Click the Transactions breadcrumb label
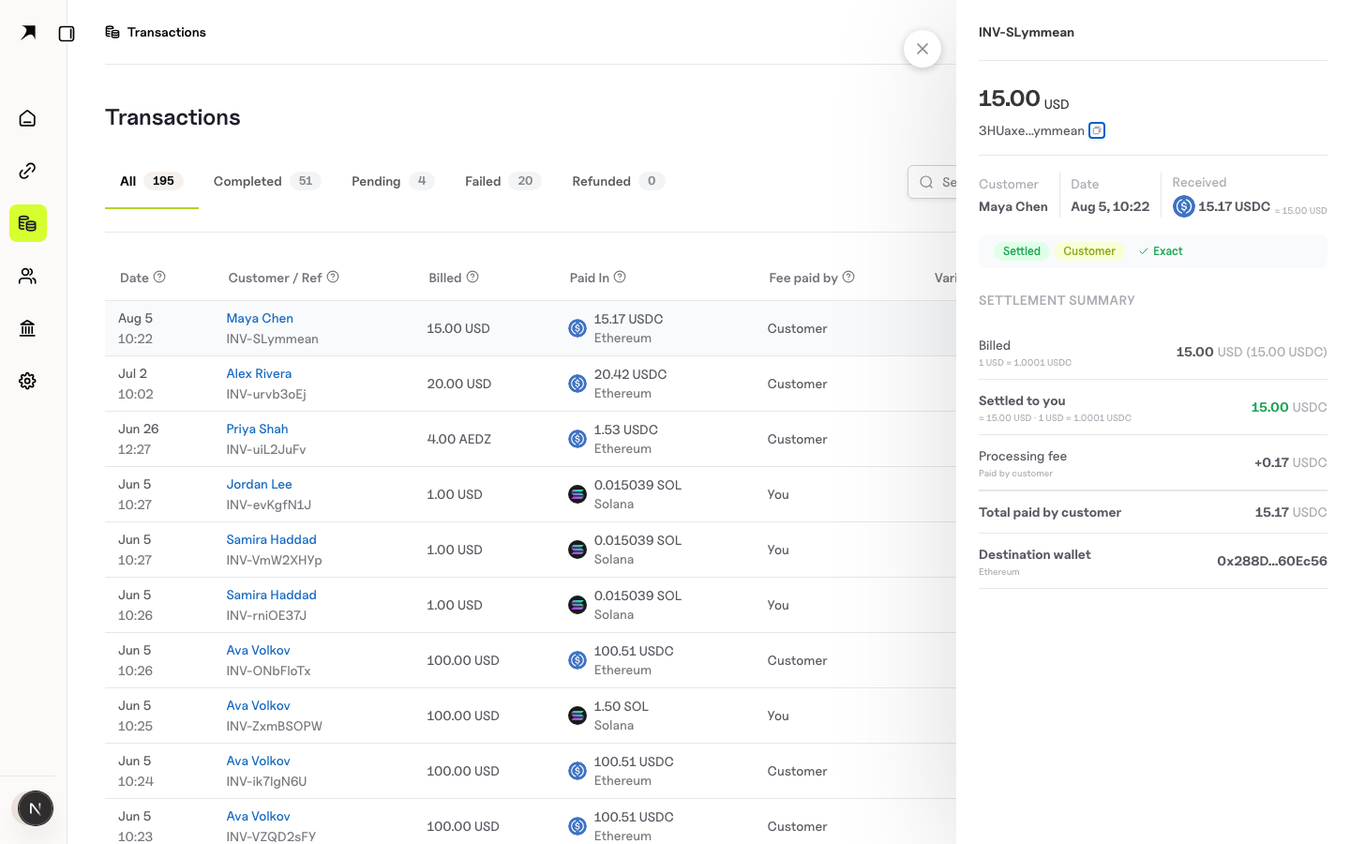The width and height of the screenshot is (1350, 844). 167,32
